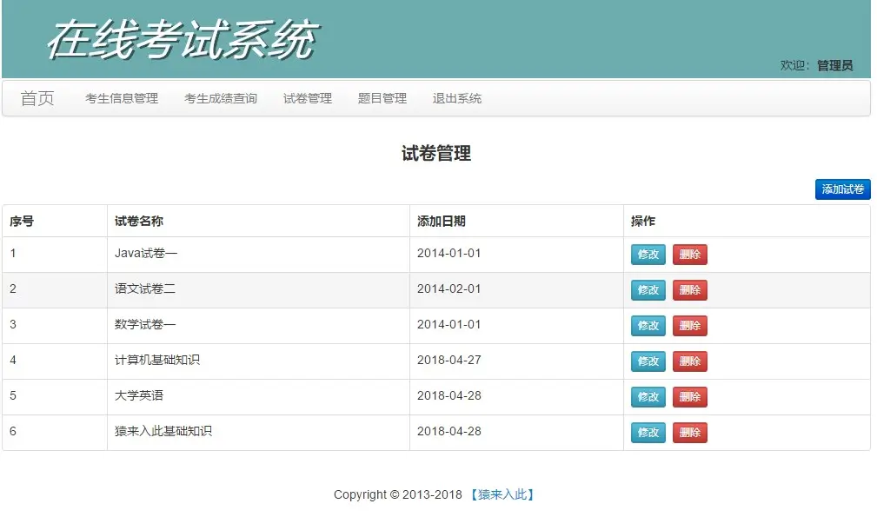Edit 计算机基础知识 using its 修改 button
Image resolution: width=877 pixels, height=517 pixels.
coord(648,361)
